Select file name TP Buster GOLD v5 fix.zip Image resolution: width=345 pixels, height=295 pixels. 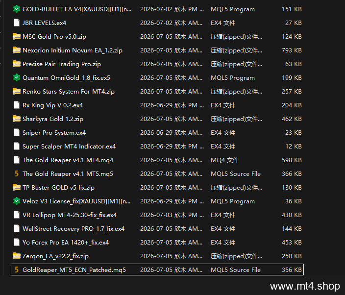(58, 188)
